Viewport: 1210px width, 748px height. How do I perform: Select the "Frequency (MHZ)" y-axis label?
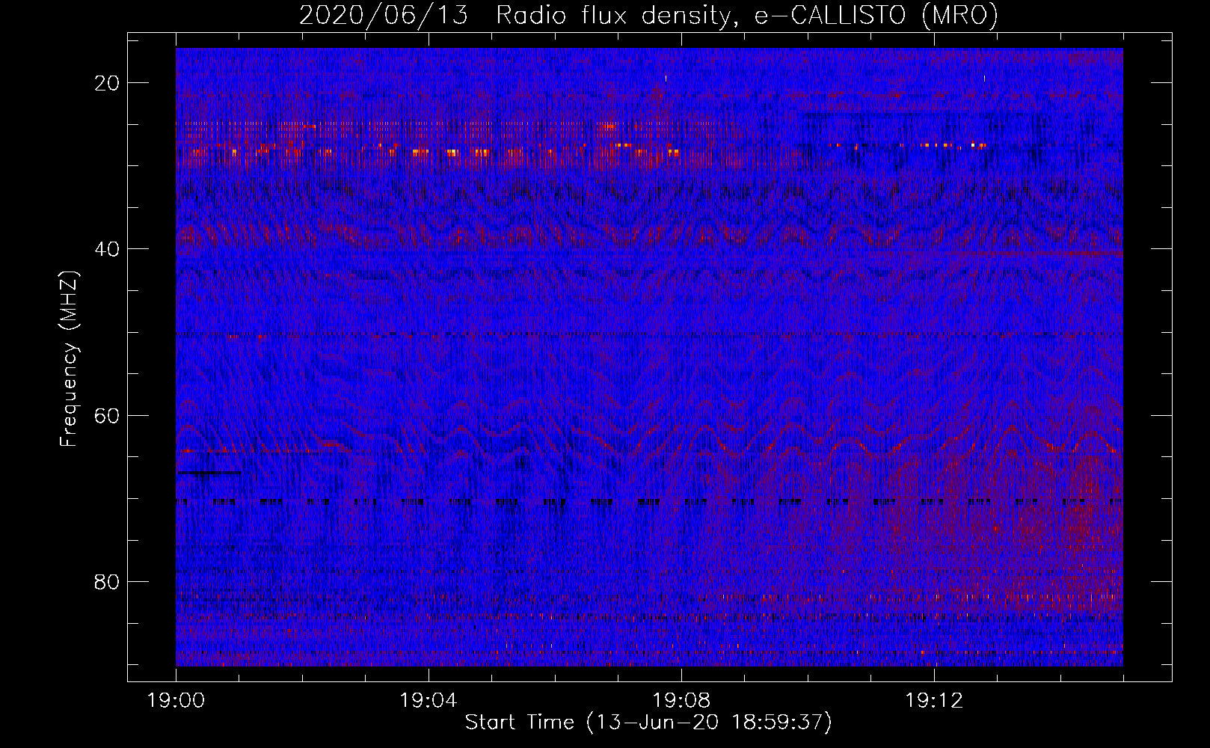(x=69, y=359)
